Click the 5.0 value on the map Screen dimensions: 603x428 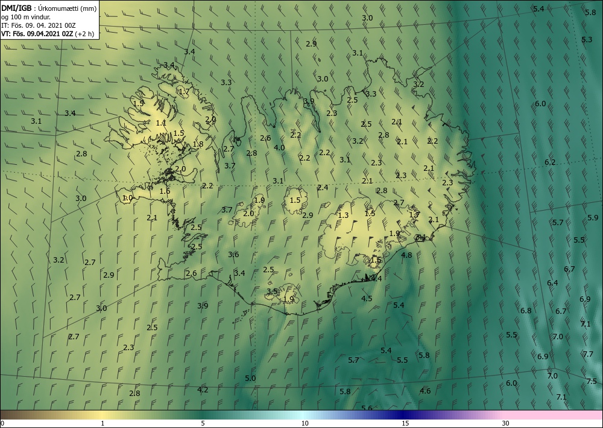(x=250, y=378)
